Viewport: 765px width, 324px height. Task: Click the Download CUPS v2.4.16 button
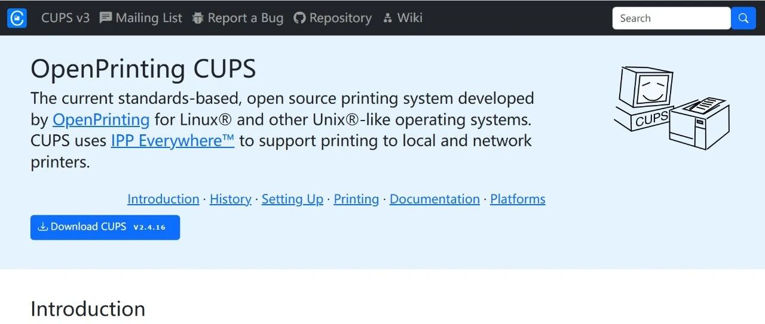[105, 227]
